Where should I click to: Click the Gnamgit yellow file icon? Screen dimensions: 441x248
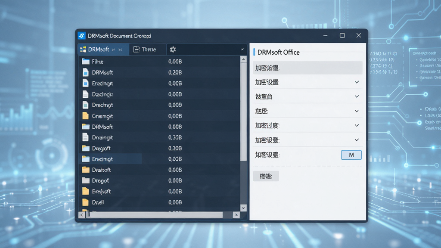(86, 116)
